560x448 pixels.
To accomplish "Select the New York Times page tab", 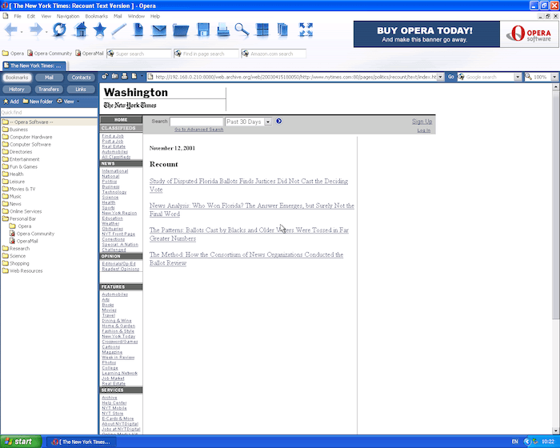I will [34, 66].
